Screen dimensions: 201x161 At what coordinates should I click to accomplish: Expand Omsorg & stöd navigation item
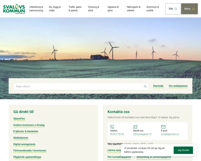point(93,9)
